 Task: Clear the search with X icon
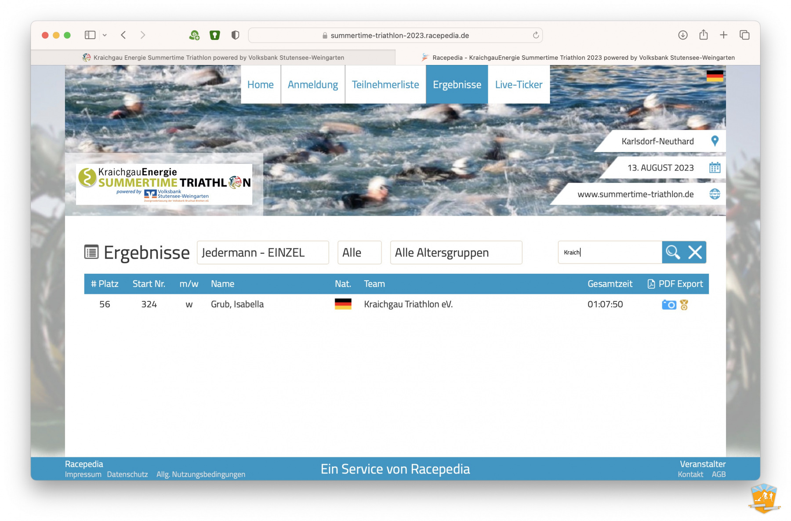695,252
